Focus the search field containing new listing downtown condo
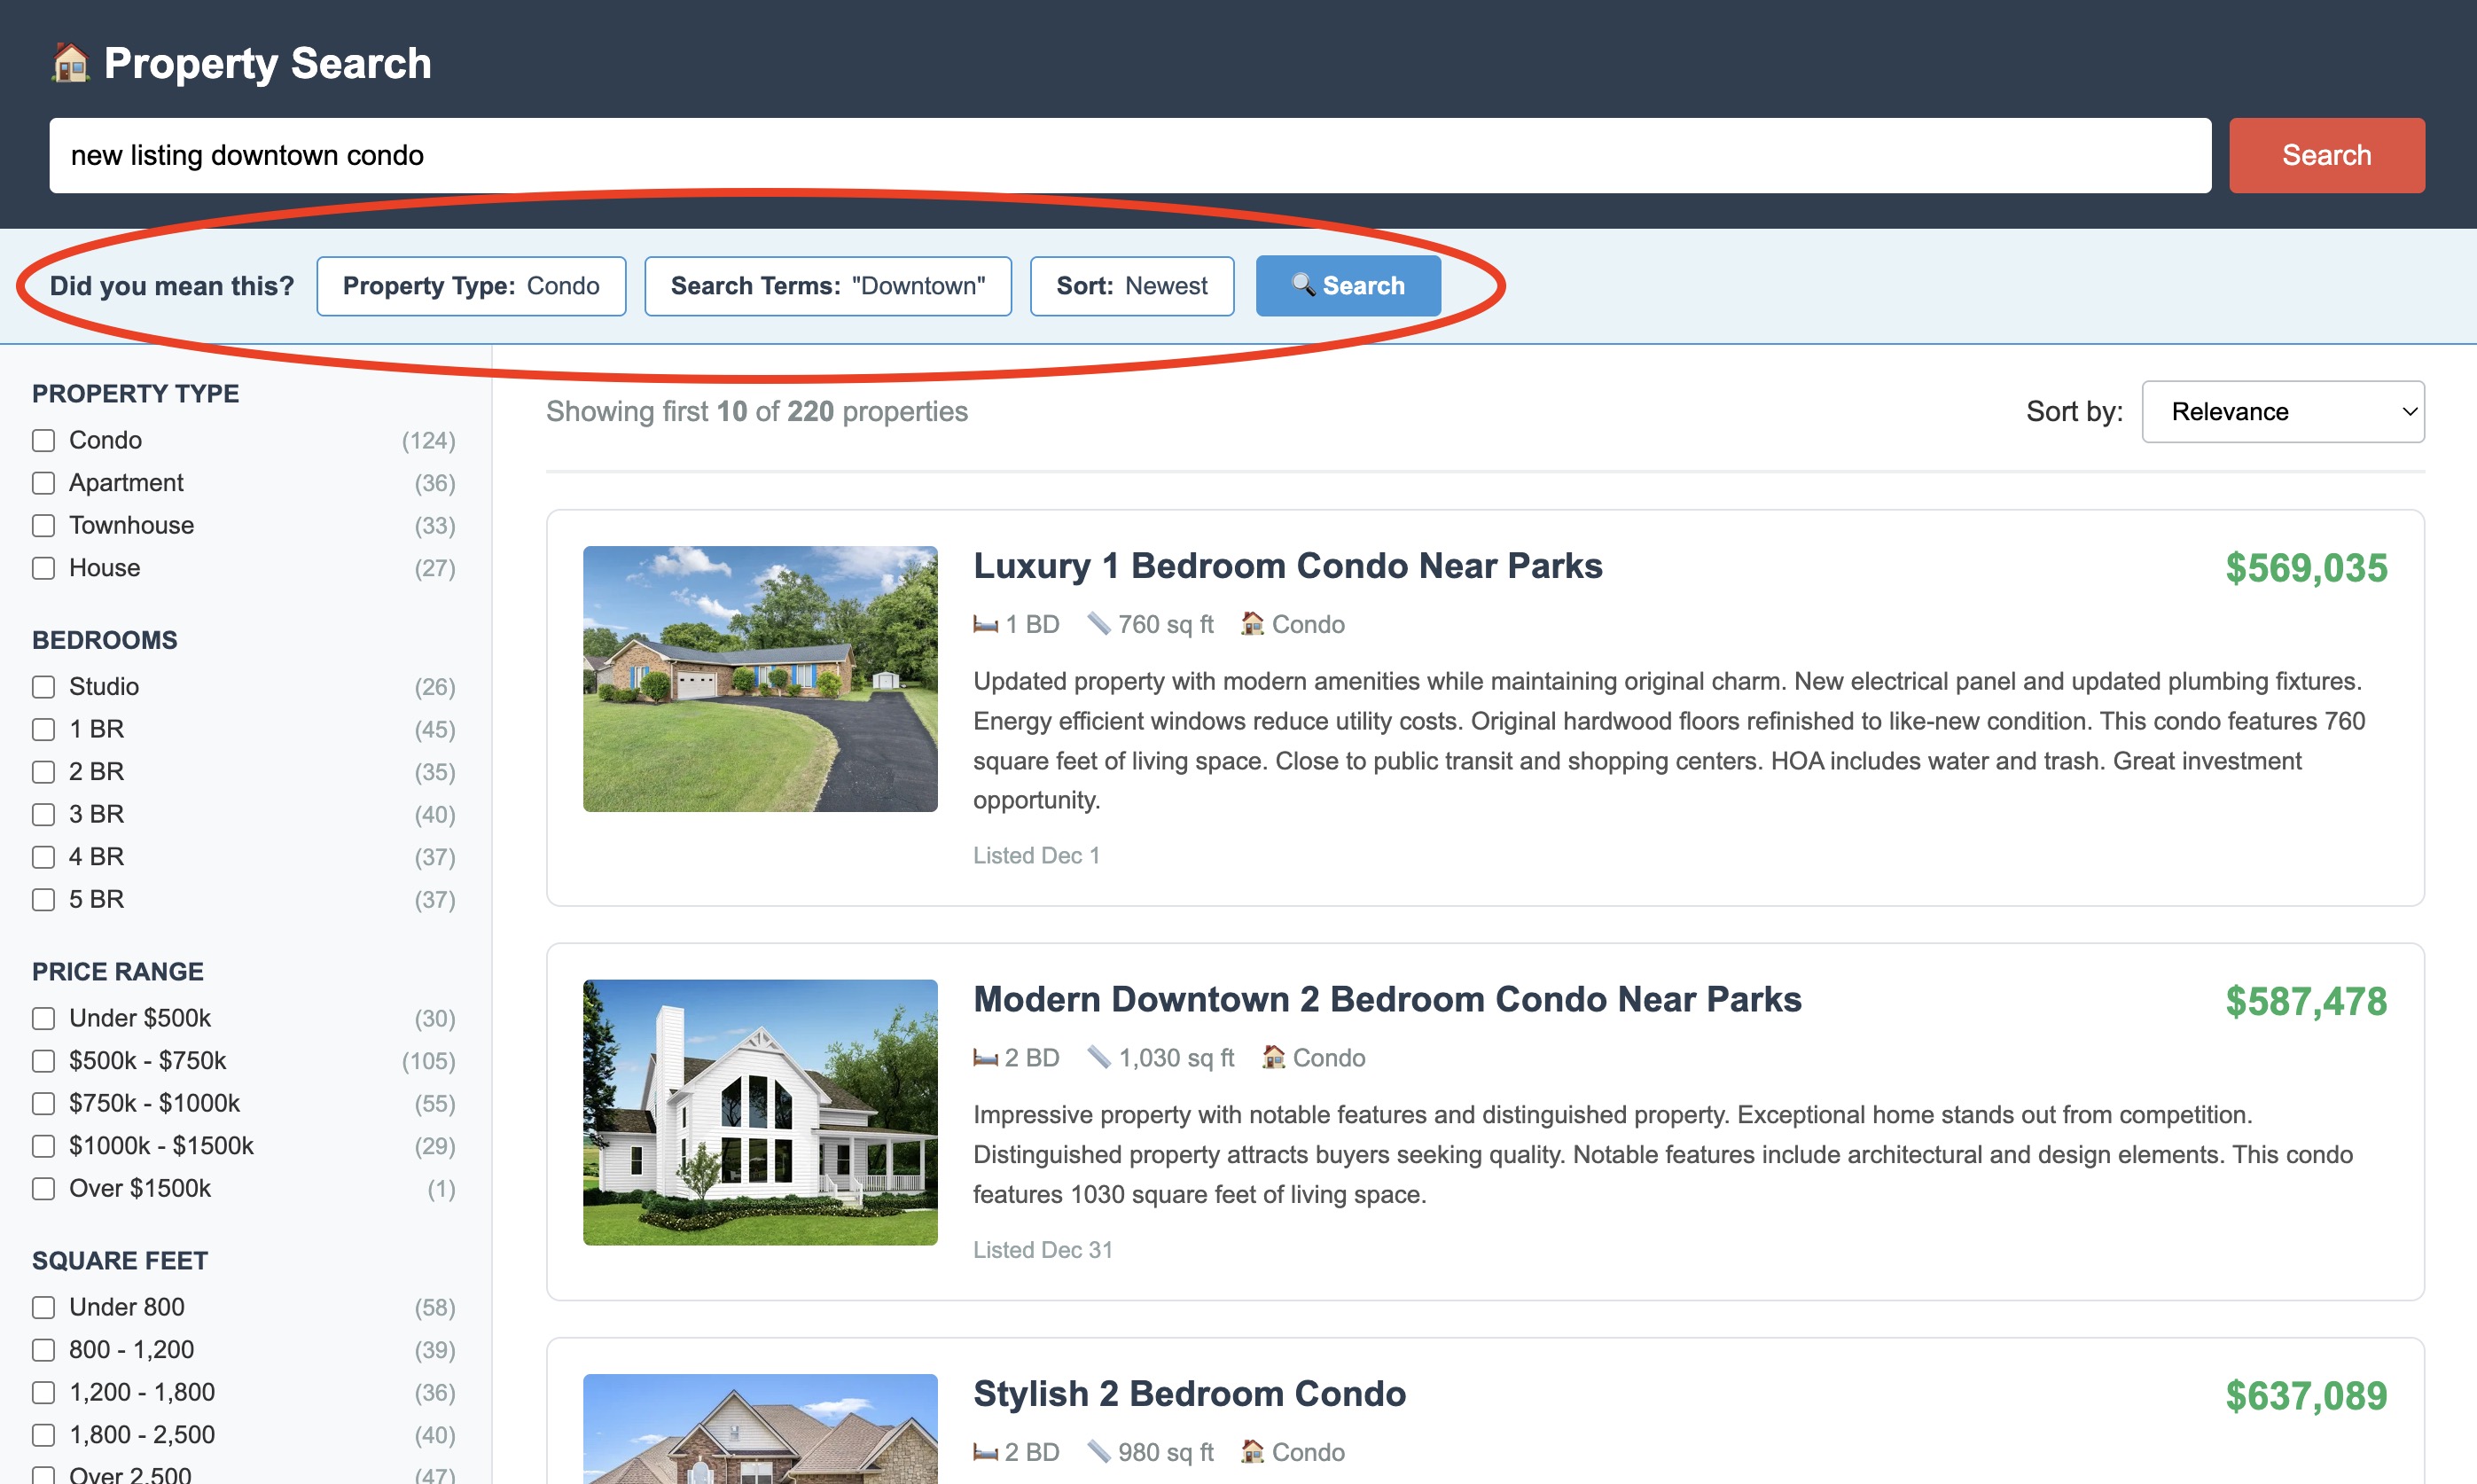The width and height of the screenshot is (2477, 1484). click(x=1129, y=156)
